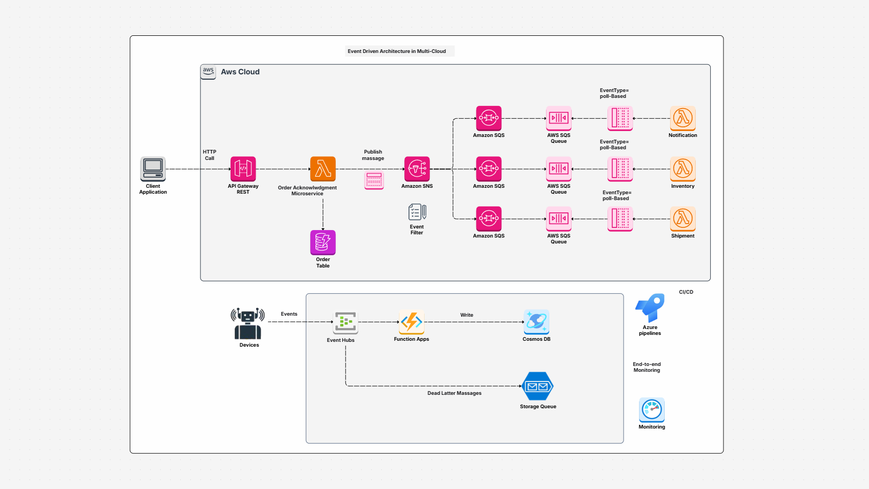Select the Client Application computer icon
This screenshot has height=489, width=869.
(x=153, y=169)
